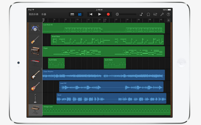Select the Smart Bass region
201x125 pixels.
(x=108, y=40)
